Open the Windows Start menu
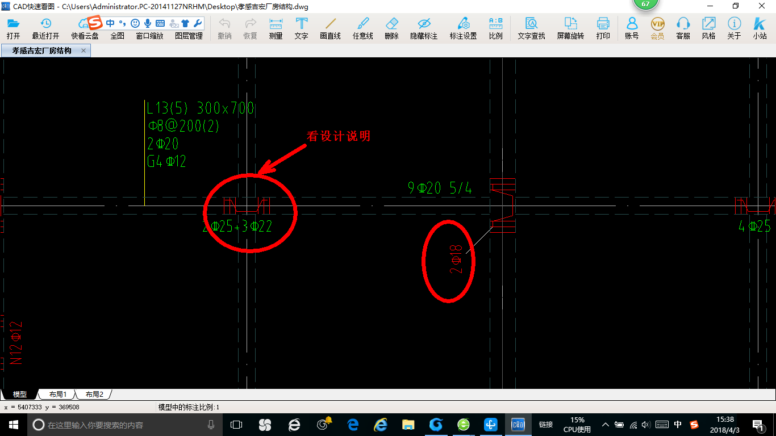Image resolution: width=776 pixels, height=436 pixels. click(x=13, y=425)
